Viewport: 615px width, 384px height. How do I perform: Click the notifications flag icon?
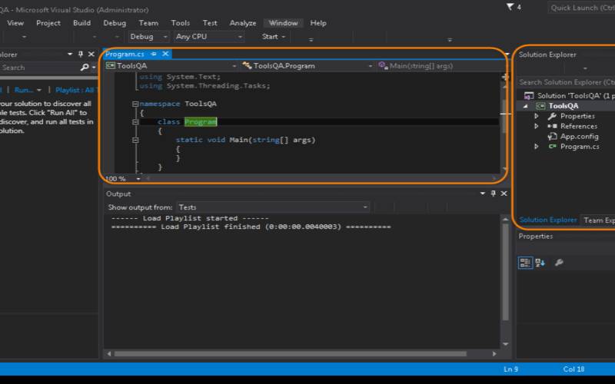pyautogui.click(x=510, y=7)
